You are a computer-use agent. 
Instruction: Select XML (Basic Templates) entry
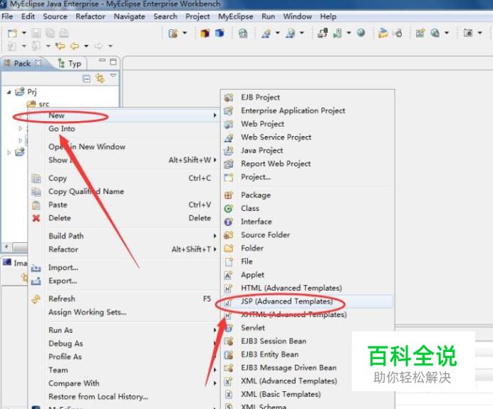tap(308, 394)
